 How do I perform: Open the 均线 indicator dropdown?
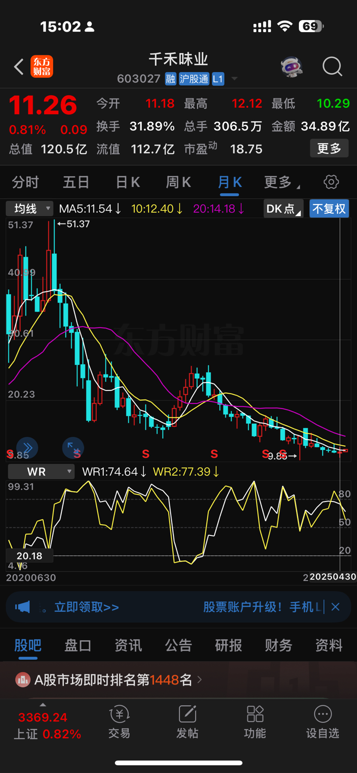click(x=30, y=209)
